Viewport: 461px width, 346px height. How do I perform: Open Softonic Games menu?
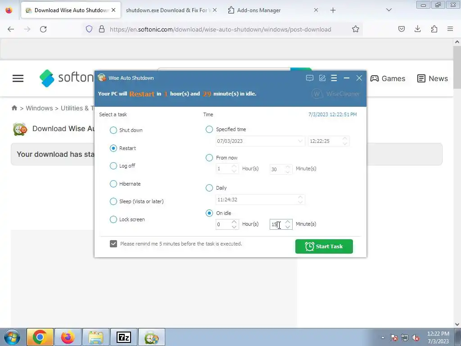pos(388,78)
